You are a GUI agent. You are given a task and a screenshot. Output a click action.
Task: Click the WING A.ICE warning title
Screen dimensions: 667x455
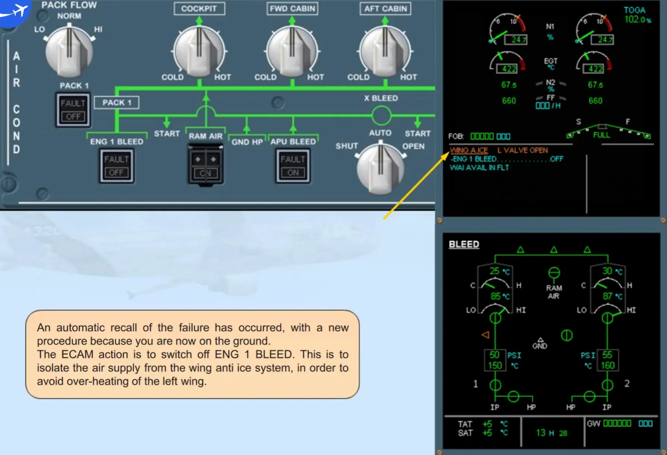[469, 150]
